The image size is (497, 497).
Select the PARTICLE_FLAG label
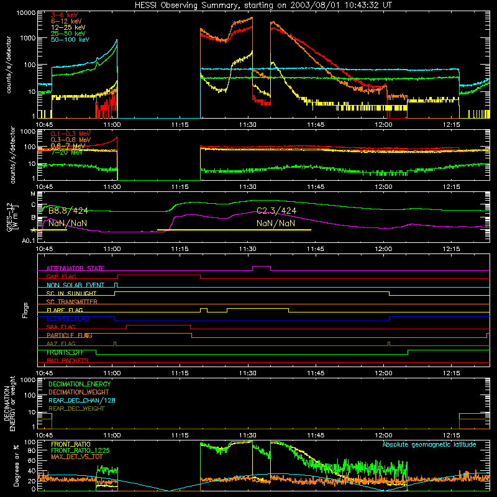[x=70, y=335]
